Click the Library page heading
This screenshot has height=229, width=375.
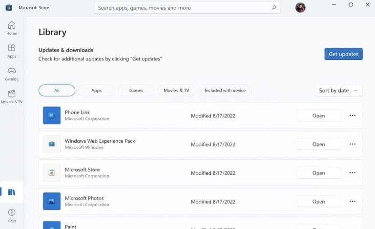pyautogui.click(x=52, y=32)
